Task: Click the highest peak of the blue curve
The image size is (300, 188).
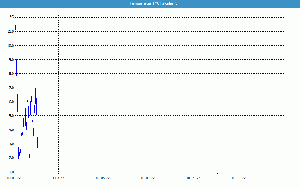Action: tap(15, 25)
